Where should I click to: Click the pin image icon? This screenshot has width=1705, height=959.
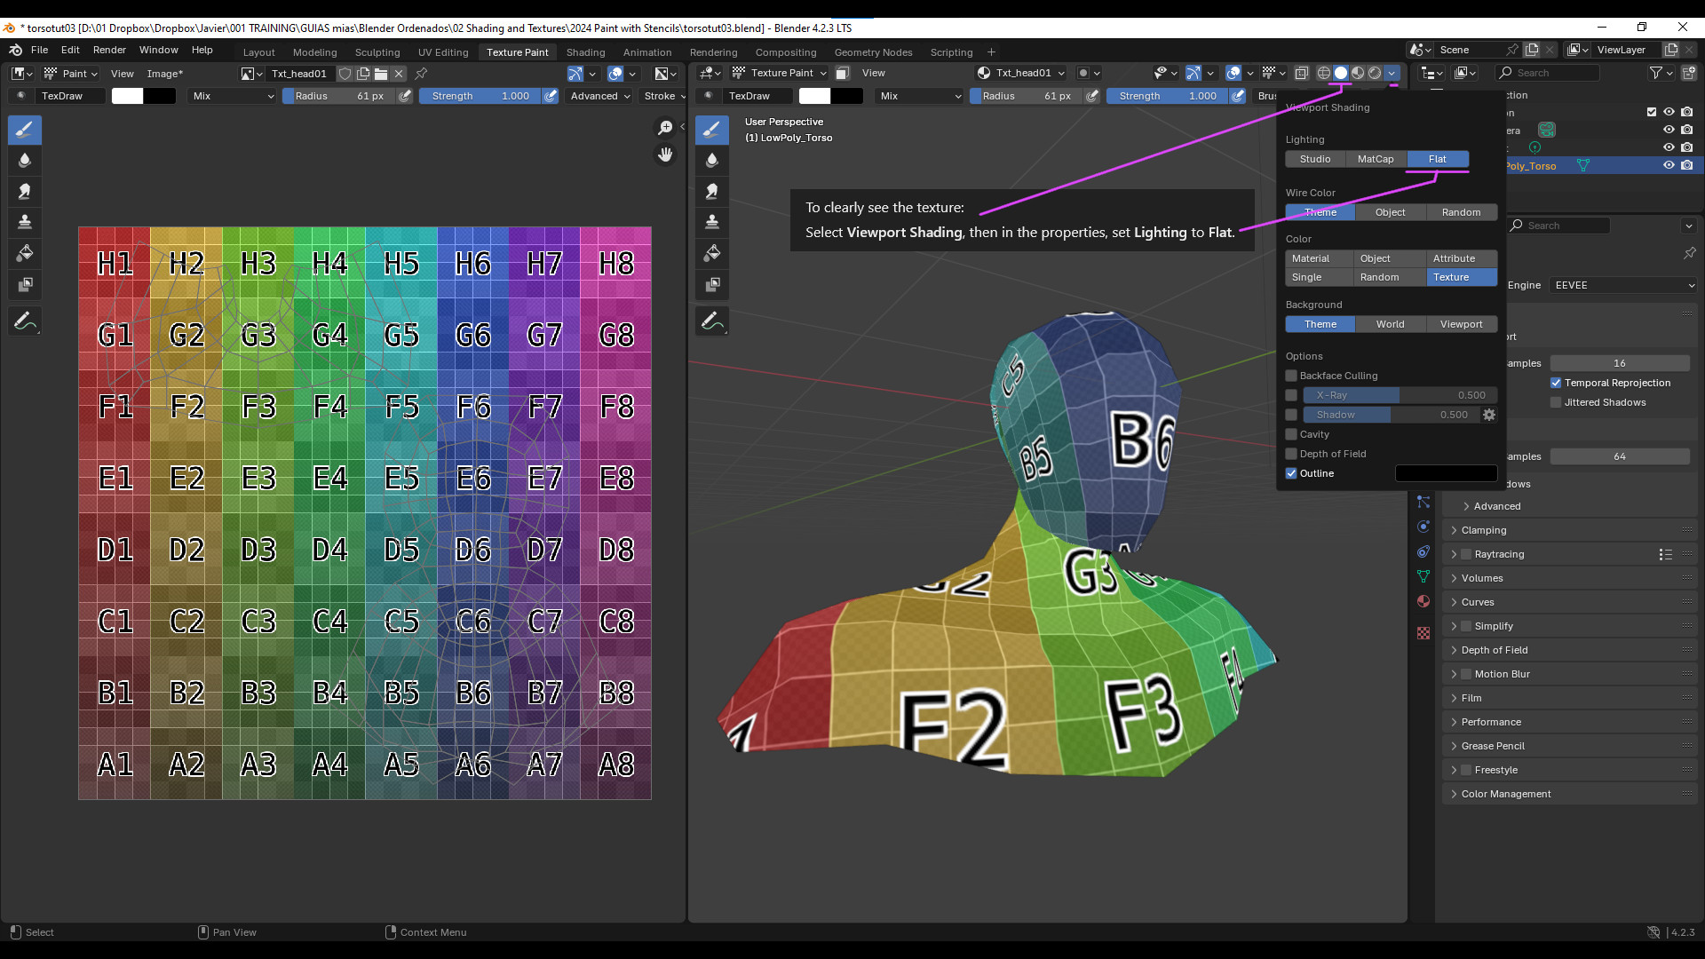[x=422, y=74]
